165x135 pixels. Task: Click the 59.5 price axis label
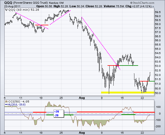[x=158, y=12]
